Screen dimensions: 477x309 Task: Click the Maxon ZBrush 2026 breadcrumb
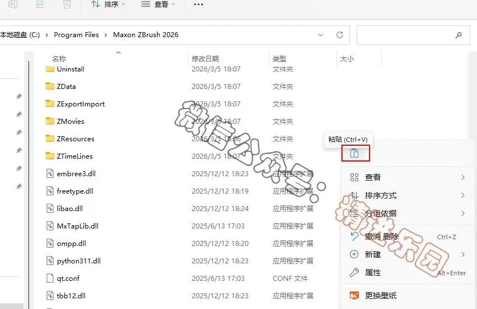(146, 35)
